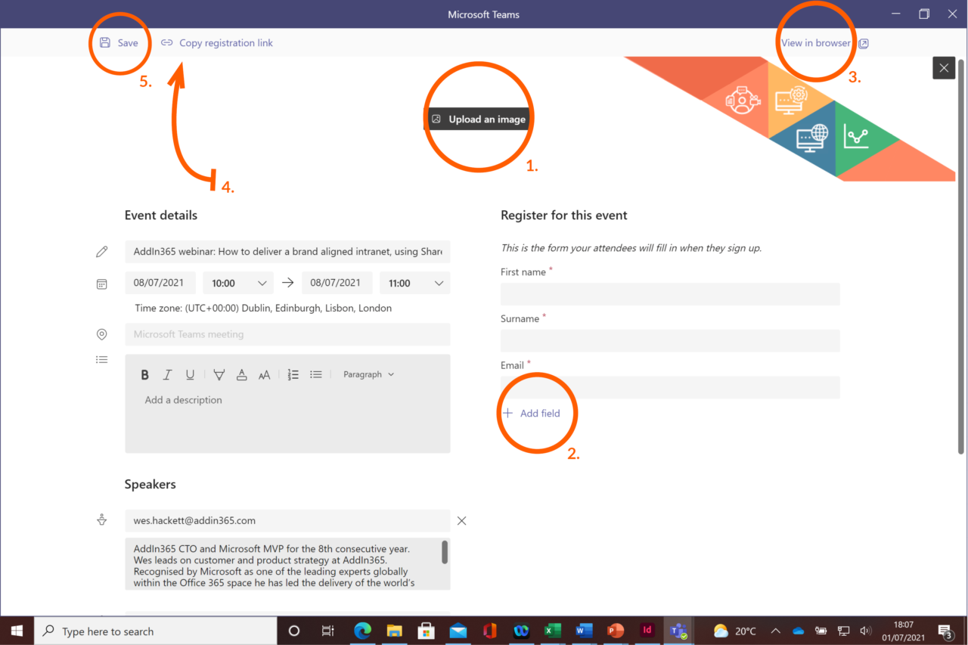Click the calendar icon next to event dates

tap(102, 284)
